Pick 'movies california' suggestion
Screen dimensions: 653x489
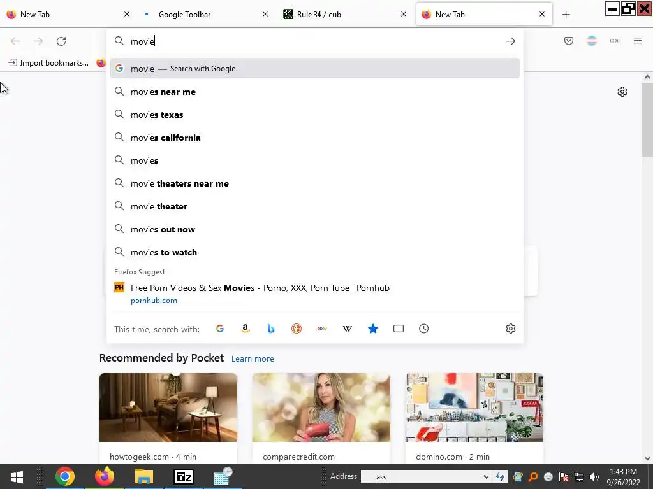pyautogui.click(x=315, y=138)
